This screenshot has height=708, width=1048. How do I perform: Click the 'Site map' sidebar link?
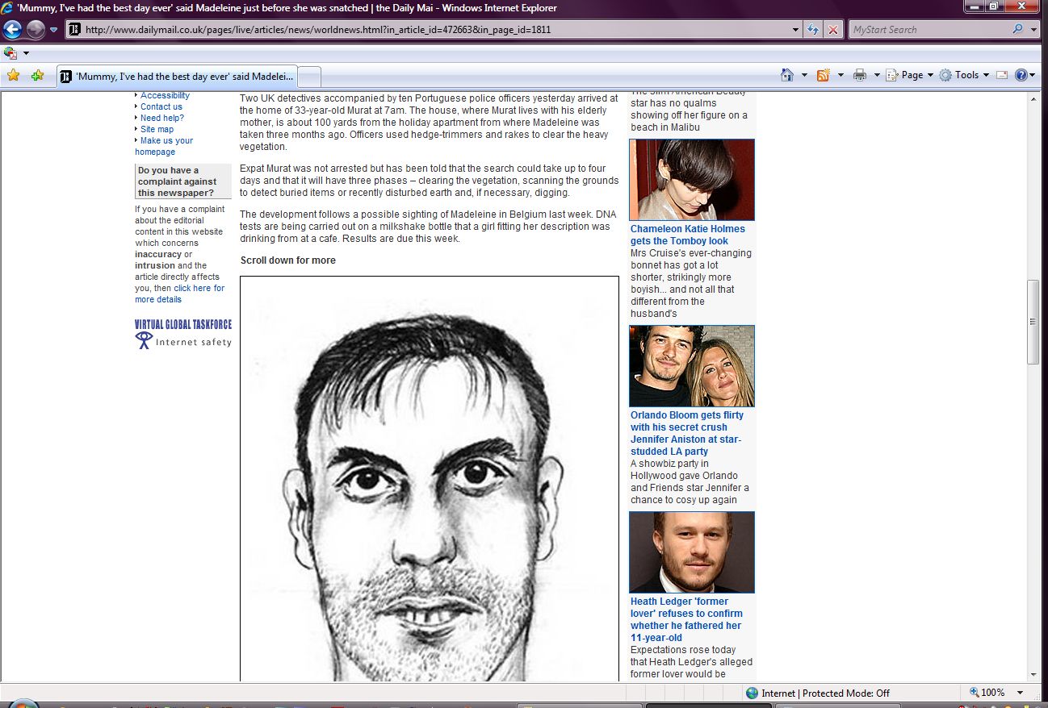click(157, 129)
